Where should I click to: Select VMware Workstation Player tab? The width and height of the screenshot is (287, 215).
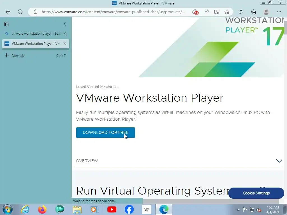pos(36,44)
